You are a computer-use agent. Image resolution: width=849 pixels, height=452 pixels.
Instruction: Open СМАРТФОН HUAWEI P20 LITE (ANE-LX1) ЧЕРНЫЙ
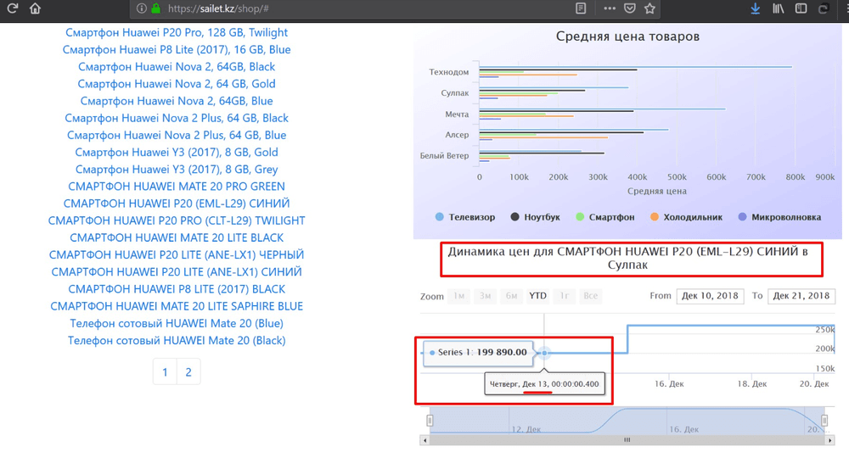177,254
